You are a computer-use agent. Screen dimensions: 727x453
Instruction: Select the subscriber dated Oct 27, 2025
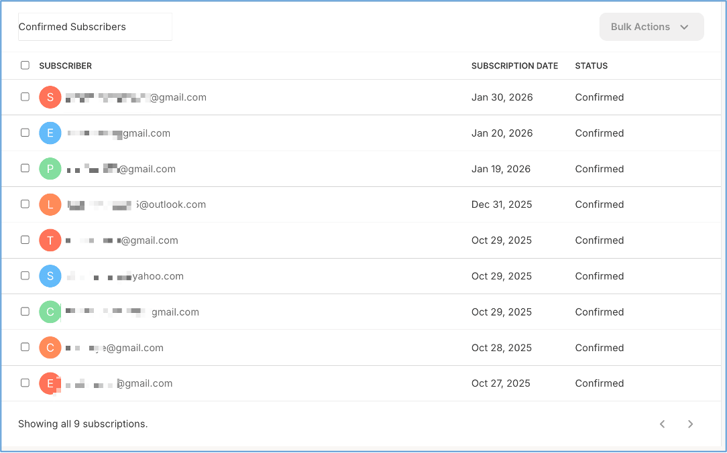(25, 383)
